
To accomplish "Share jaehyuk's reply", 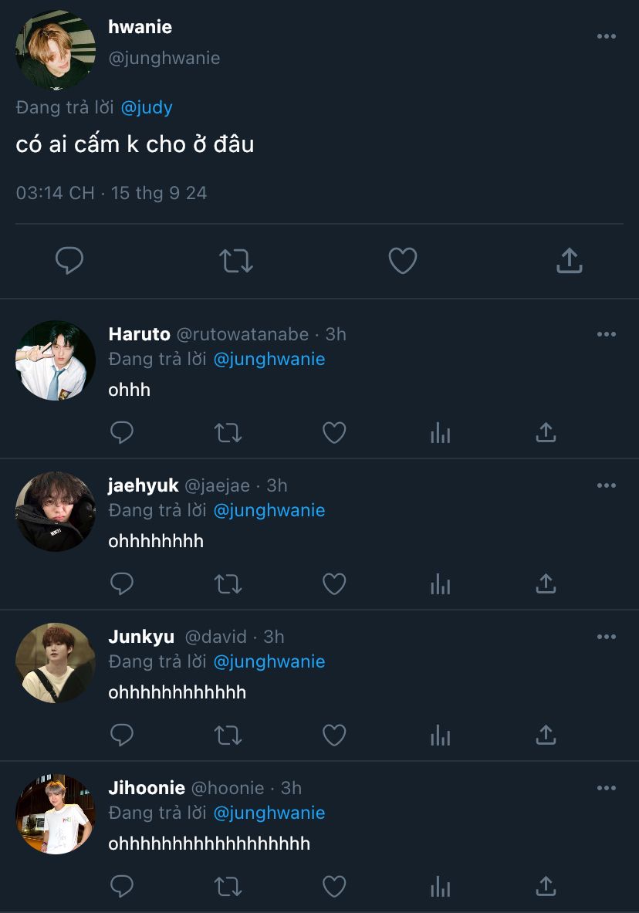I will click(x=546, y=584).
